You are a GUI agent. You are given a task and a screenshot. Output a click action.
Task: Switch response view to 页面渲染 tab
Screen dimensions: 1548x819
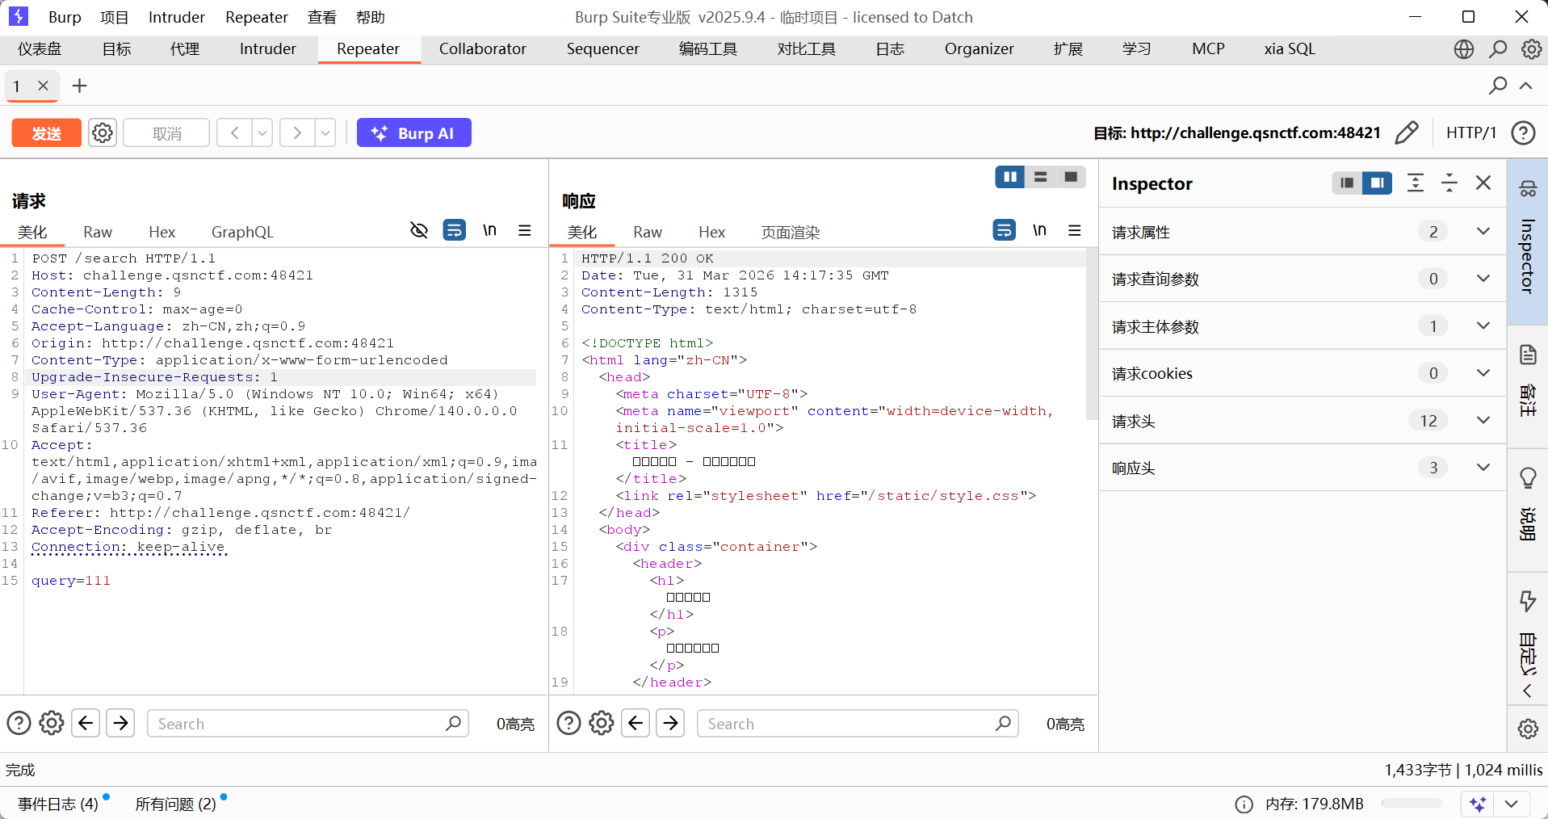790,233
